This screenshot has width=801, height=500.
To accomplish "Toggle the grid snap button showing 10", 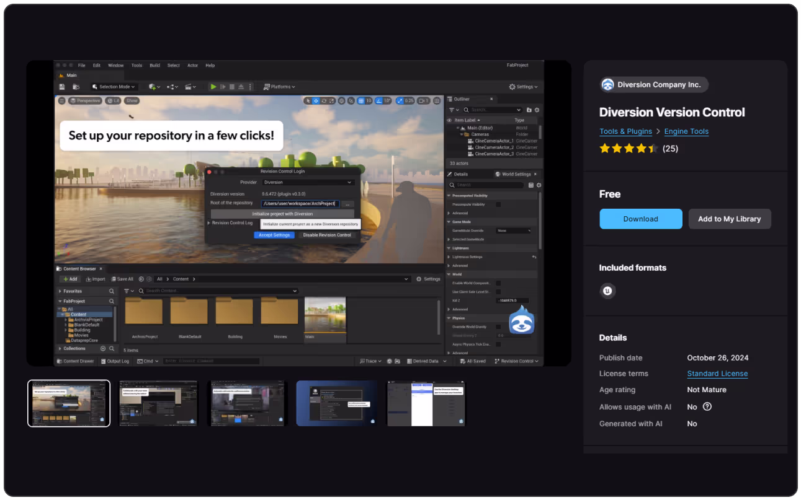I will [365, 100].
